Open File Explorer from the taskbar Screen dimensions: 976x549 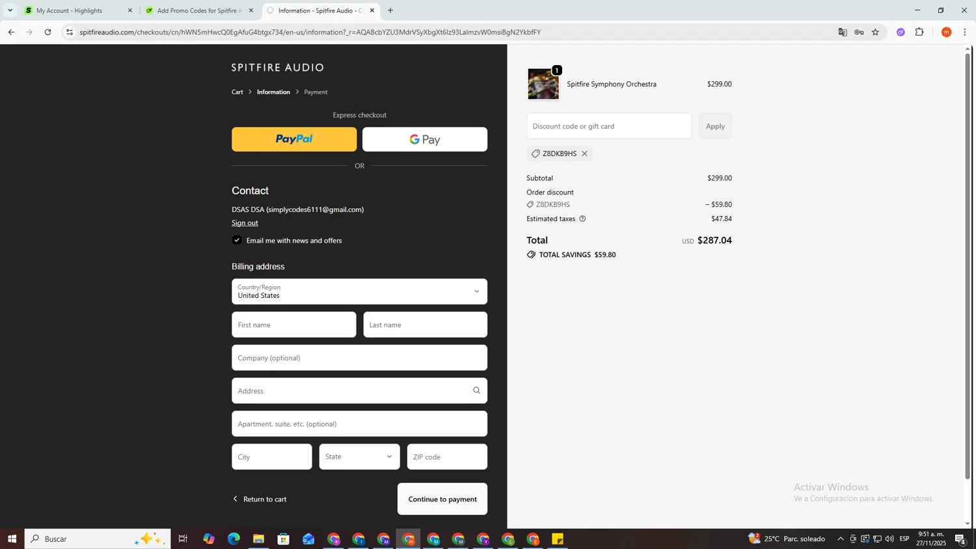[258, 539]
